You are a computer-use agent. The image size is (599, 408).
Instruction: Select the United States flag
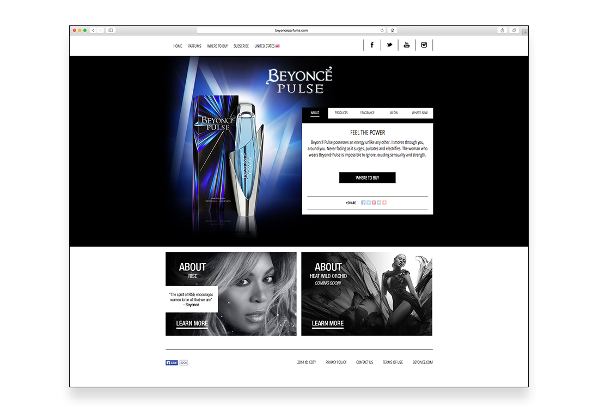click(278, 46)
